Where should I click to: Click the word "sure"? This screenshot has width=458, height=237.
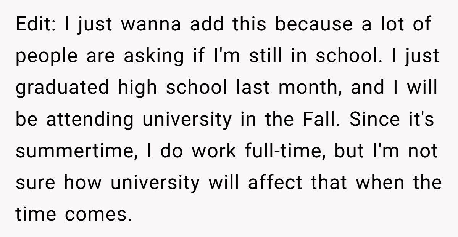coord(36,184)
